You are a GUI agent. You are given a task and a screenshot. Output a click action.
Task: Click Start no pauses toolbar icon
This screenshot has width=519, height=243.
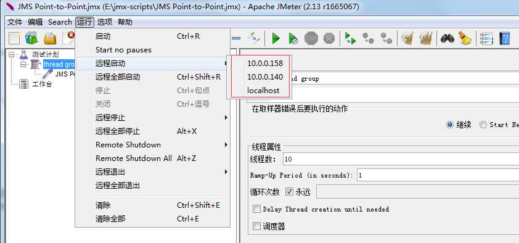click(293, 38)
